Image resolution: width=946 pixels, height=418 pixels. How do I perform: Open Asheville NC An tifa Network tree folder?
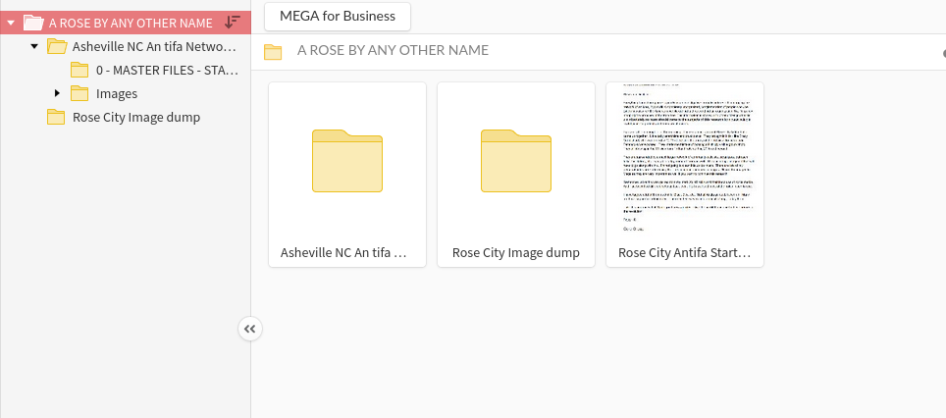(x=154, y=46)
